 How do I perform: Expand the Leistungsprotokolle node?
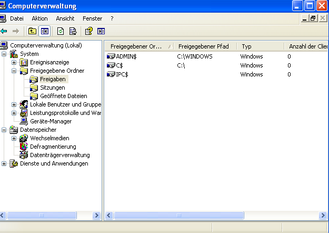14,113
